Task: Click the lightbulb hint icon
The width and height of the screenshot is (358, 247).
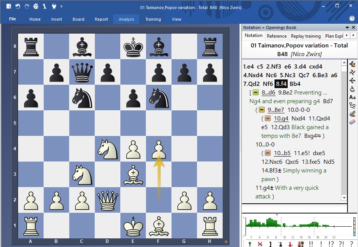Action: coord(54,6)
